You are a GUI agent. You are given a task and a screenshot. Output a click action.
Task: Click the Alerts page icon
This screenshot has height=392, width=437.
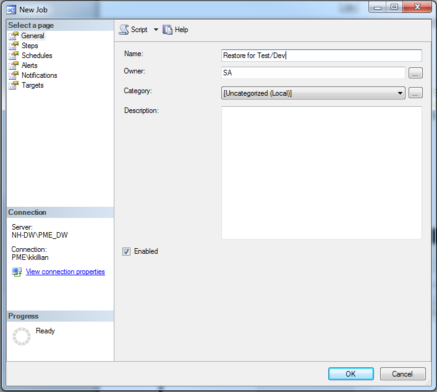point(14,65)
